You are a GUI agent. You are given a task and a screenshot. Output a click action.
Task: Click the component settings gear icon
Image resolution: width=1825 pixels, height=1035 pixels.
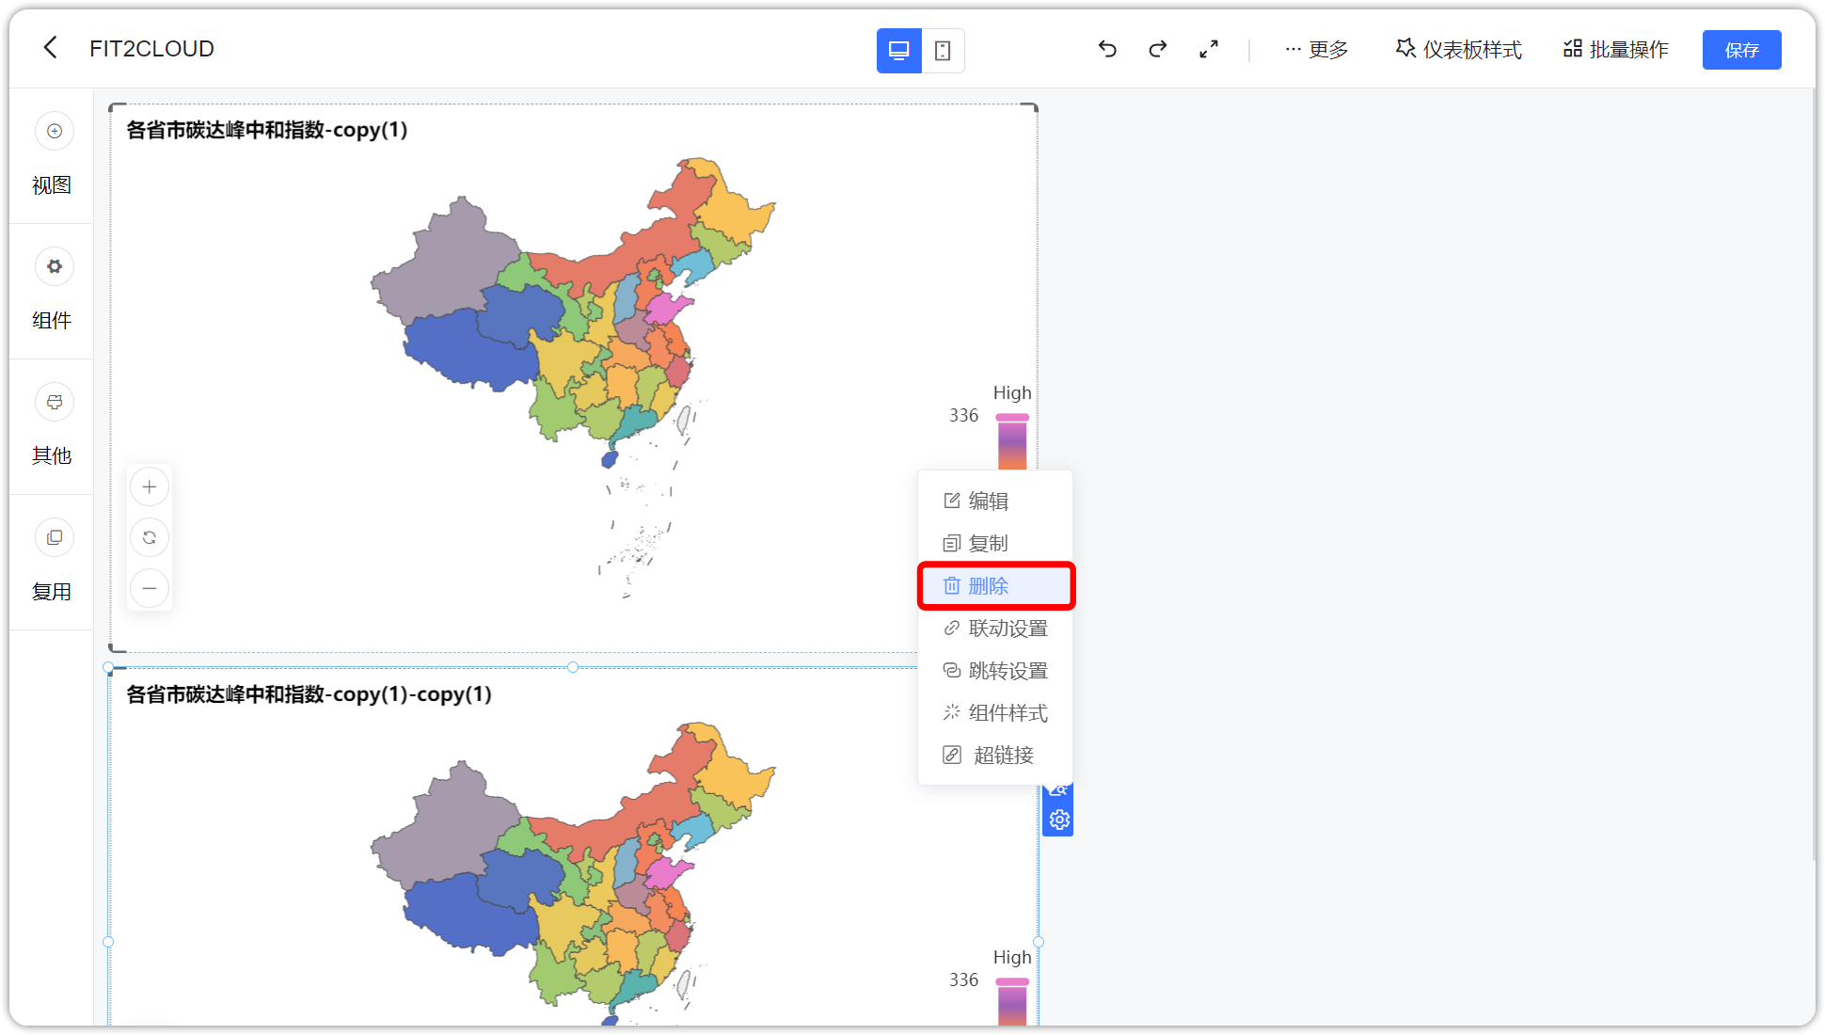click(x=1059, y=820)
